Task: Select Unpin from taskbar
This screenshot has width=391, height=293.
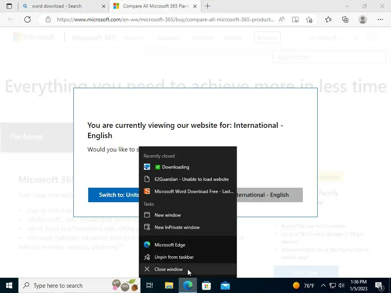Action: 187,257
